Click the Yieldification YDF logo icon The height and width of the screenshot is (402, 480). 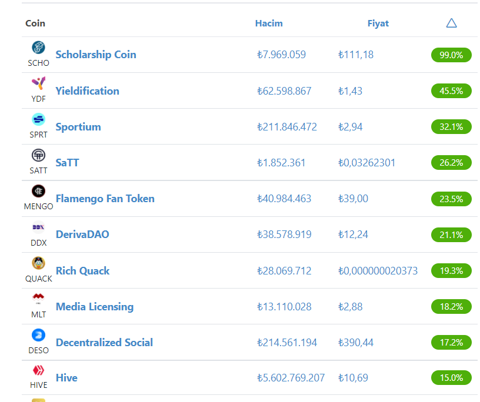tap(38, 83)
